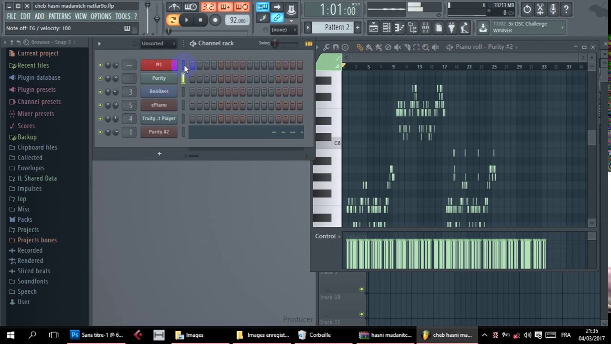
Task: Open the FILE menu
Action: 11,16
